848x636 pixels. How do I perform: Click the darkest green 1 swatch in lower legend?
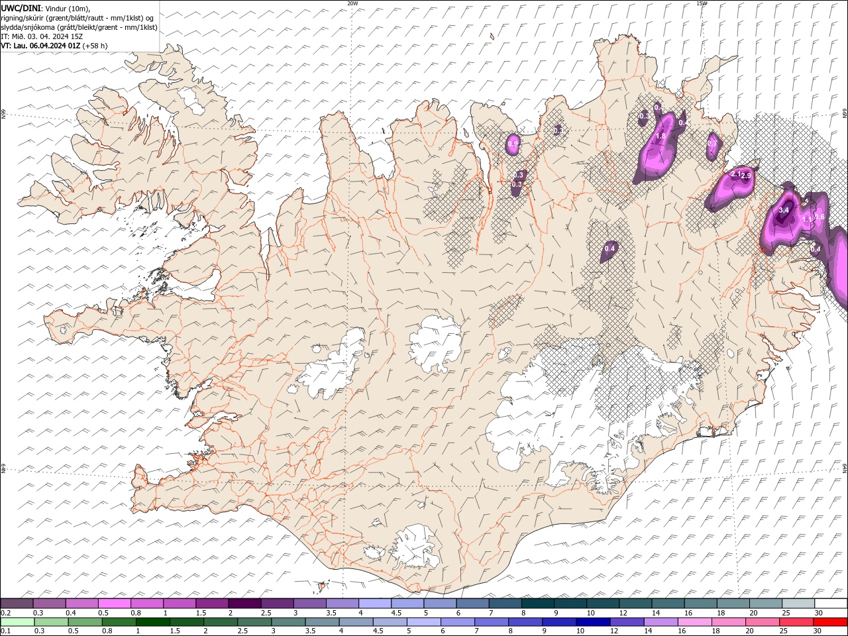click(152, 622)
